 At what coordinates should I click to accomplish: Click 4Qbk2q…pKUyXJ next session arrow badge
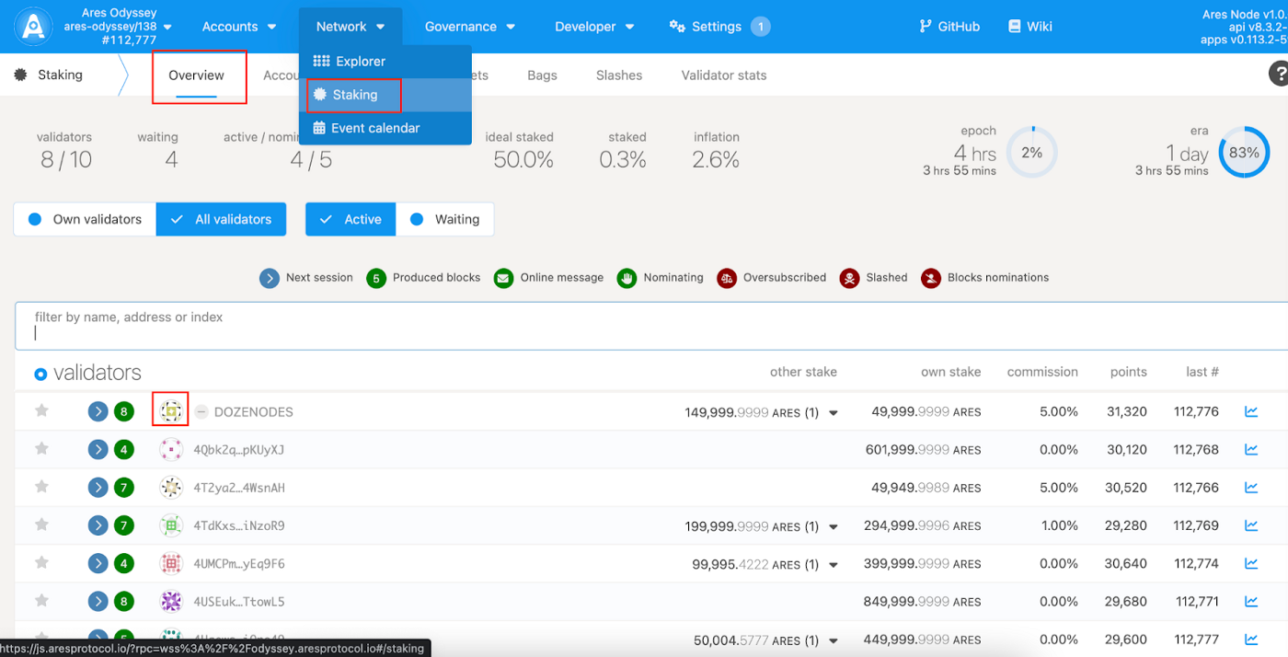(x=98, y=450)
